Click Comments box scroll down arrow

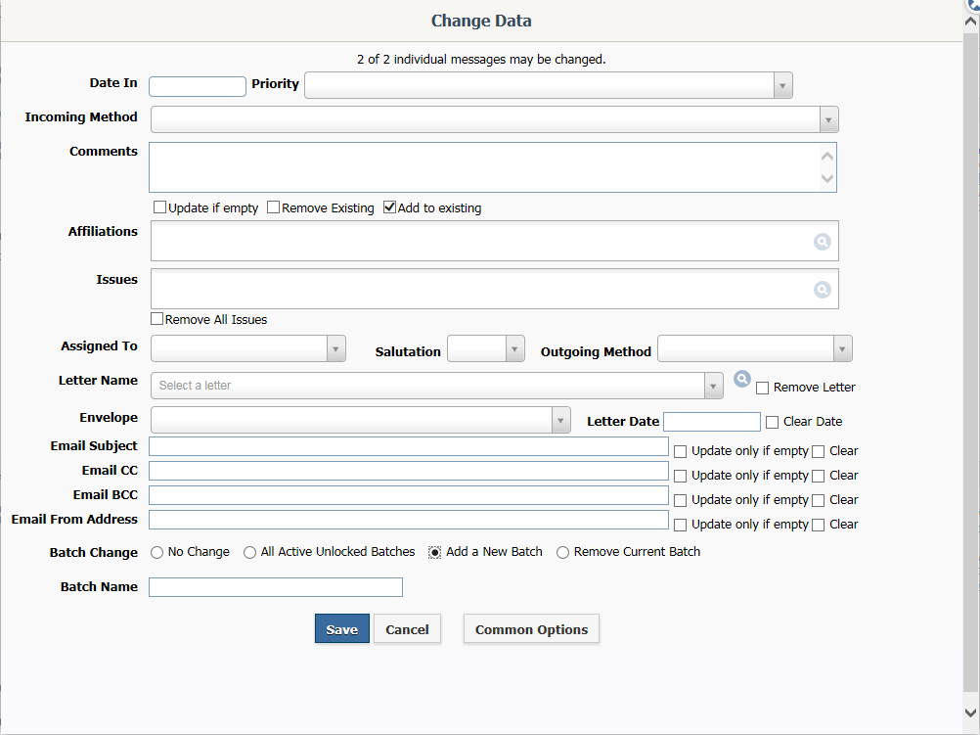[x=827, y=179]
